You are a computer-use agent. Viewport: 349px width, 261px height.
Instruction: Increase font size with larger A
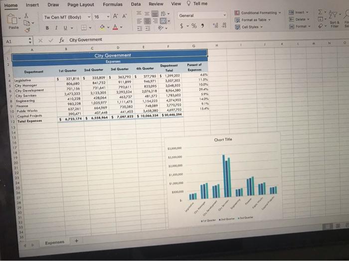pyautogui.click(x=115, y=16)
